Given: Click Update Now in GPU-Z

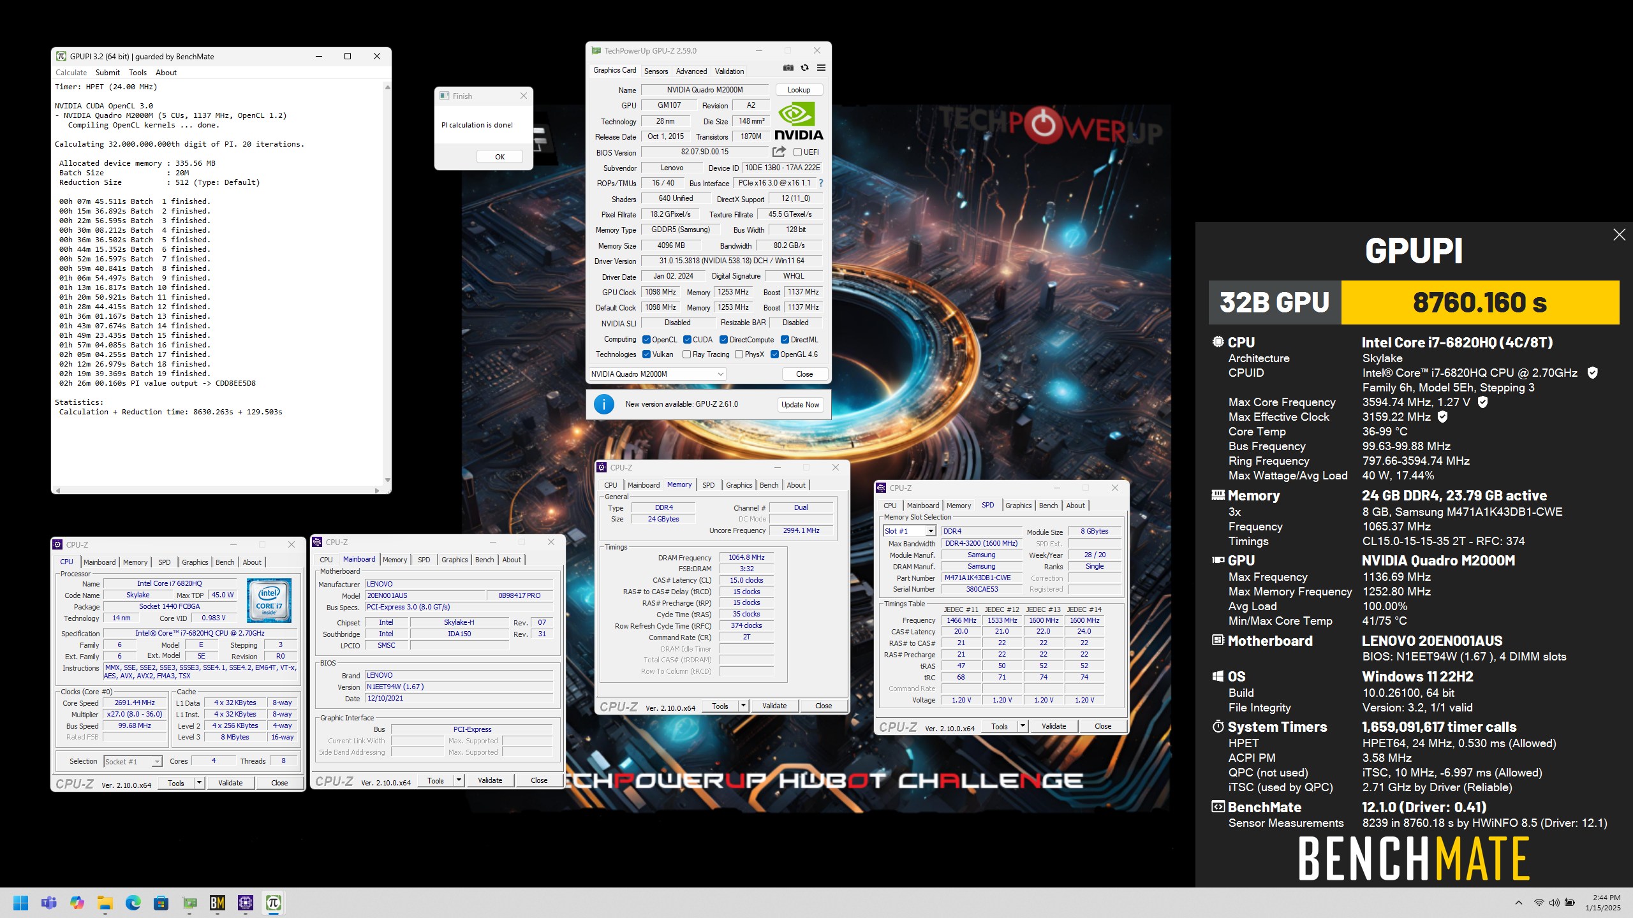Looking at the screenshot, I should coord(800,405).
